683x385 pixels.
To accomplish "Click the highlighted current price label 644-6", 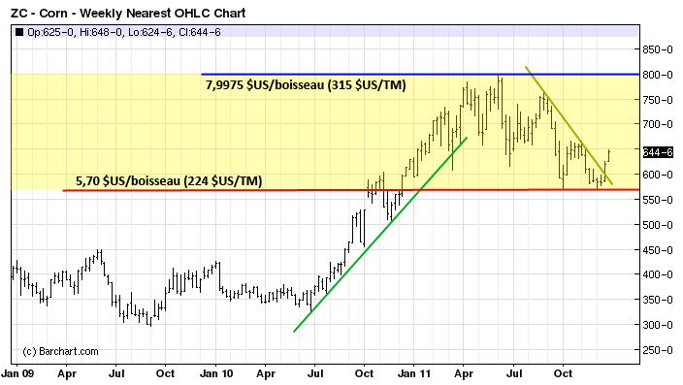I will coord(658,152).
